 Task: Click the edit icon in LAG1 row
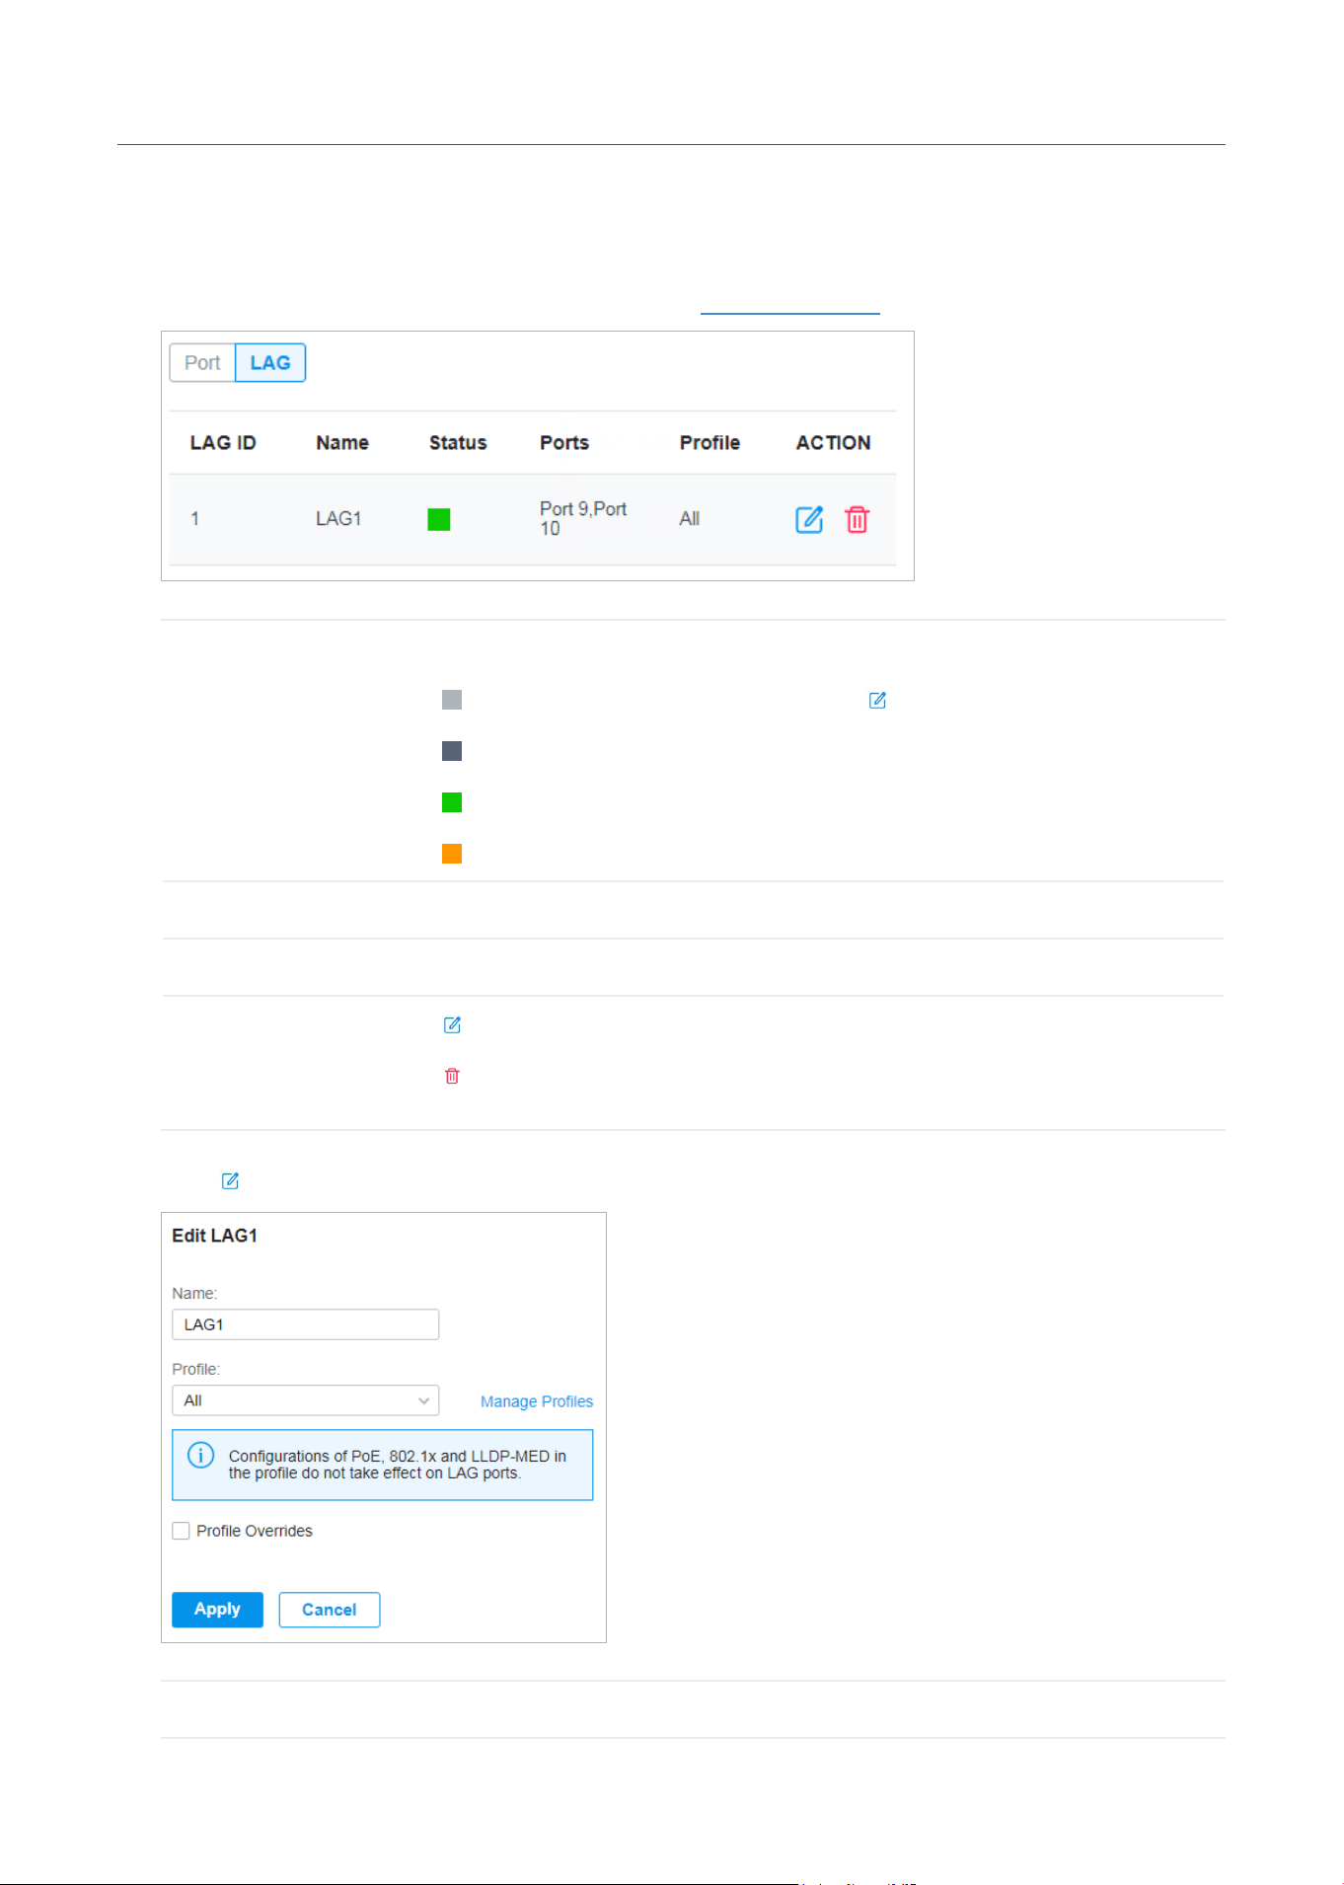click(809, 519)
